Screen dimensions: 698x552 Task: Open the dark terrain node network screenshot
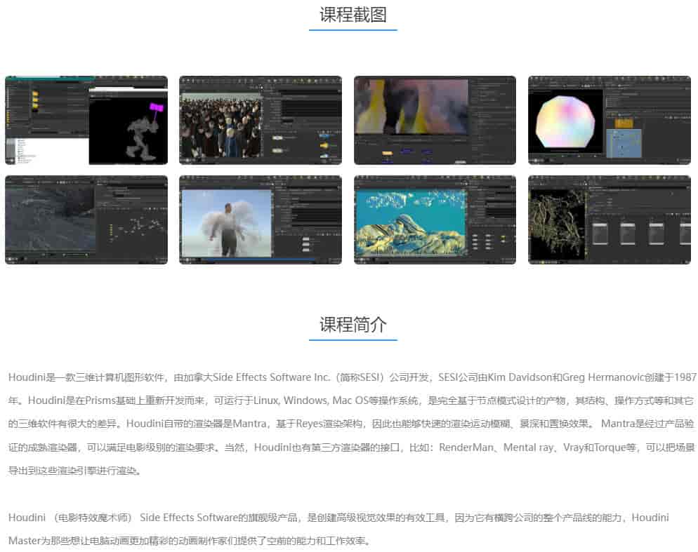86,220
